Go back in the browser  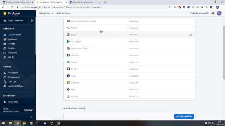3,7
